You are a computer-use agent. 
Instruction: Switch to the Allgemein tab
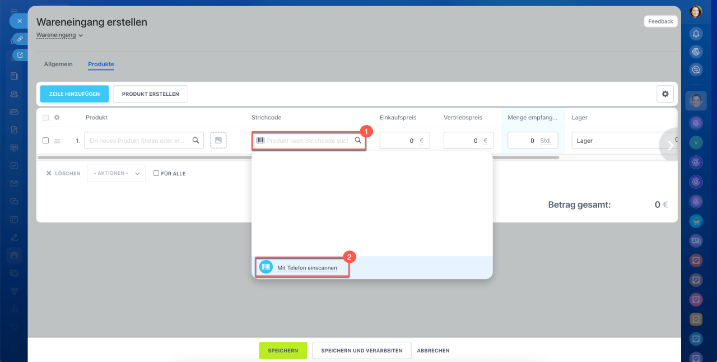pyautogui.click(x=58, y=64)
